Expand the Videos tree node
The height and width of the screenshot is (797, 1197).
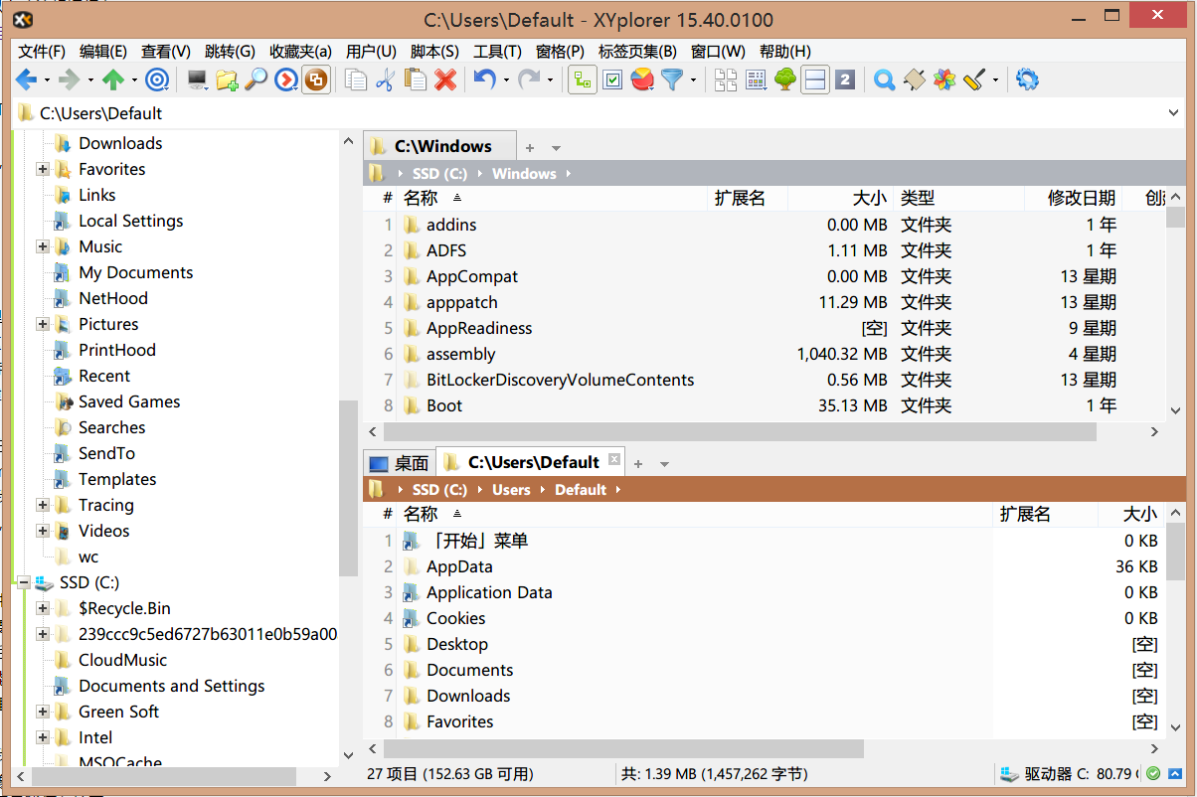pyautogui.click(x=43, y=532)
